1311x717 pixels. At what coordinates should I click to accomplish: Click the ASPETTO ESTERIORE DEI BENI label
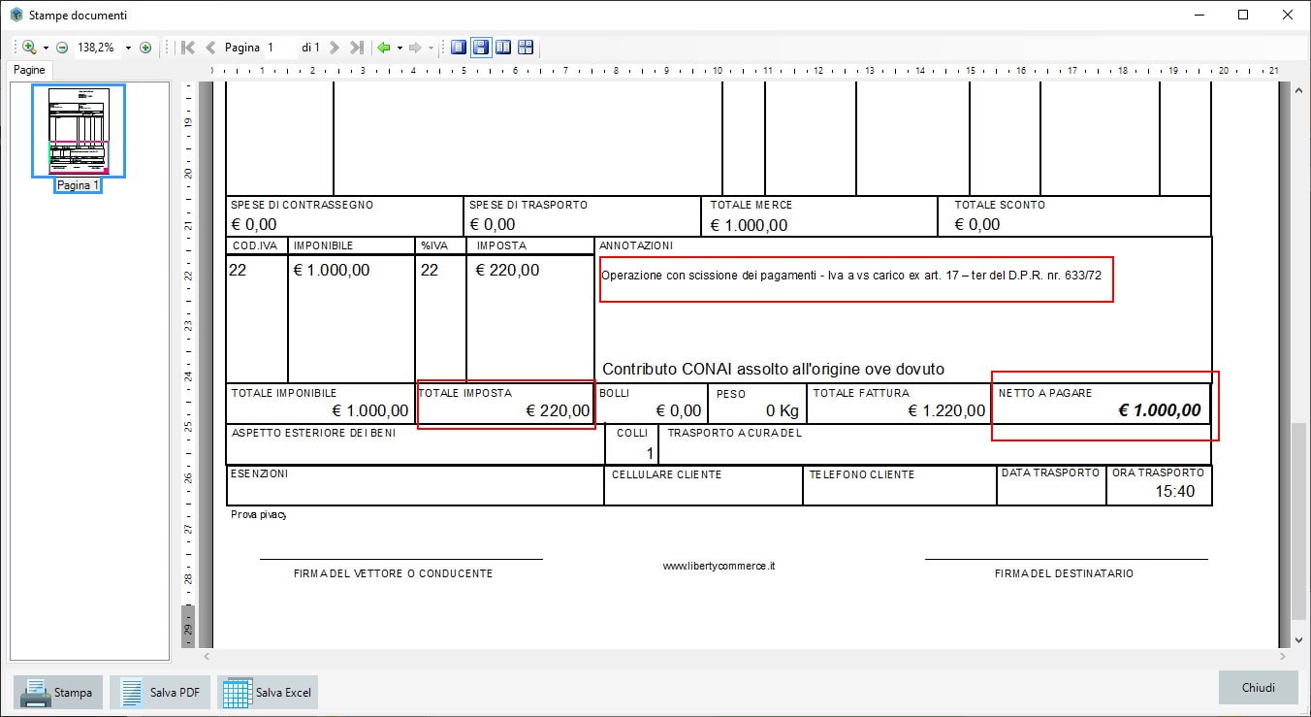click(313, 433)
